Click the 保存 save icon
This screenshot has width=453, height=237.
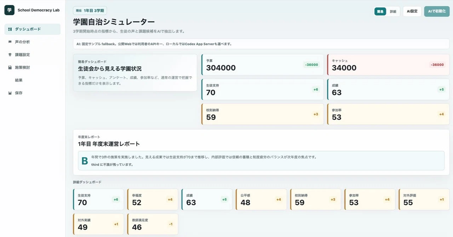tap(10, 93)
